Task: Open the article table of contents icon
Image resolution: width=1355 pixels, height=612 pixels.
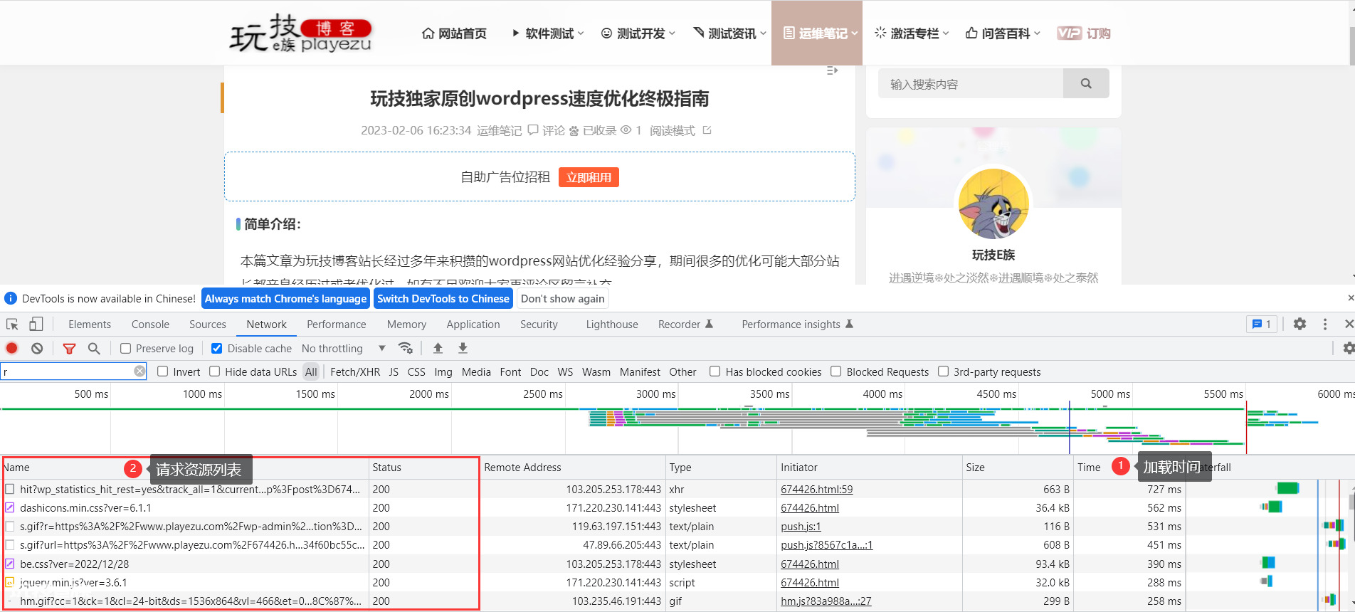Action: click(x=832, y=70)
